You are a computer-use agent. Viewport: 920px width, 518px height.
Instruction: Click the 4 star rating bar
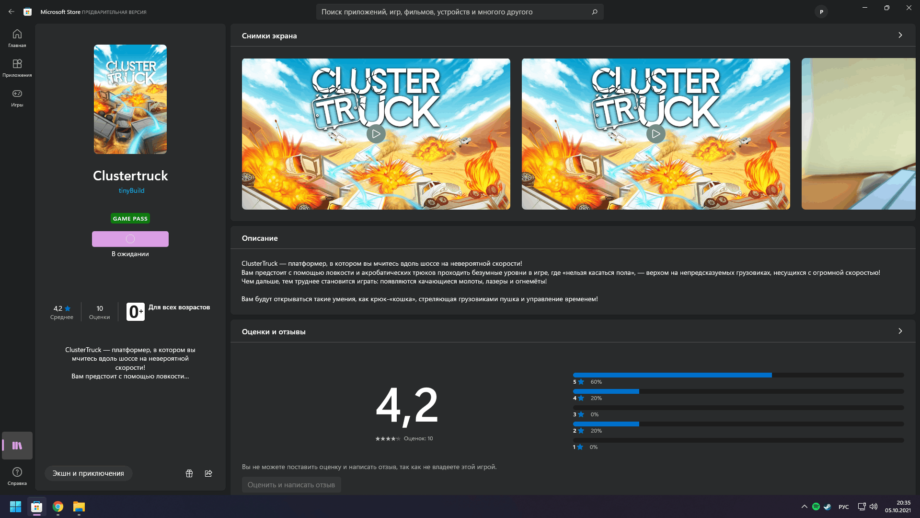click(738, 391)
